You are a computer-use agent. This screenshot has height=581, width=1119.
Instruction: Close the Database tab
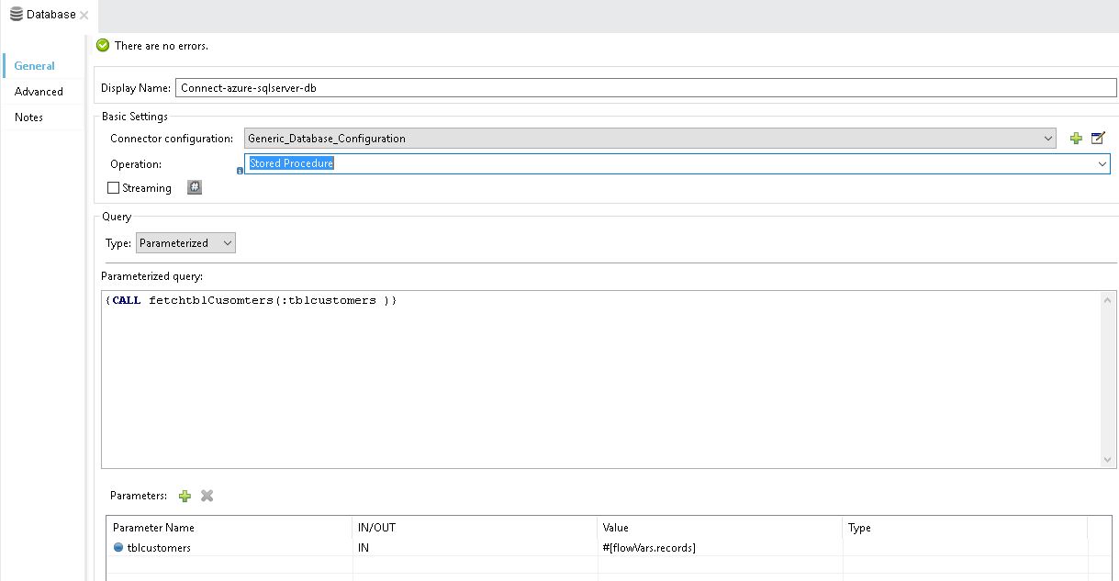click(x=84, y=16)
